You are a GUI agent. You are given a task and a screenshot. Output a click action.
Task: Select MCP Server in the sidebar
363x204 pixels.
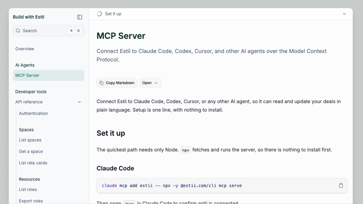pos(48,75)
